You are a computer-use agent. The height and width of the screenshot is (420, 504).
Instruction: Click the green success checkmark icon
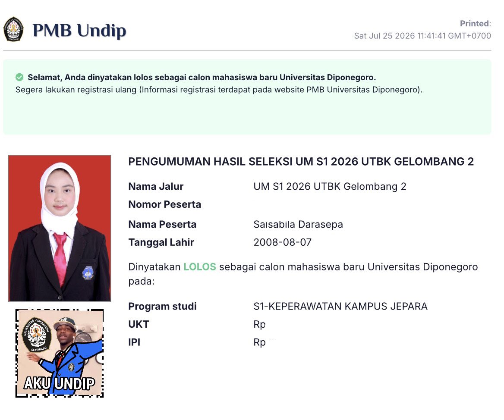pos(19,77)
